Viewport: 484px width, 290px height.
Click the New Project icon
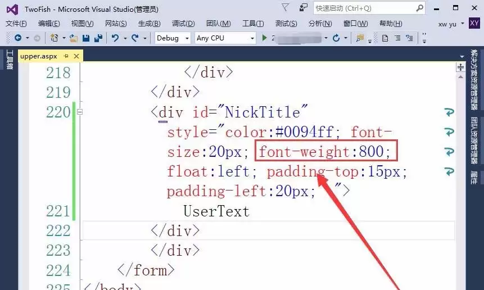pos(55,38)
